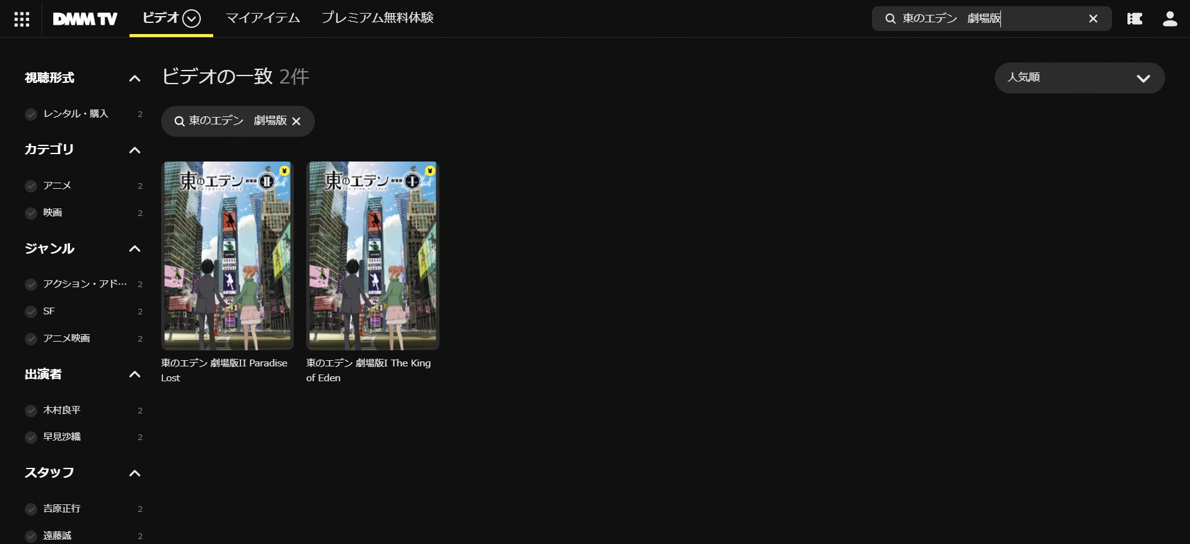Viewport: 1190px width, 544px height.
Task: Go to マイアイテム tab
Action: pos(263,18)
